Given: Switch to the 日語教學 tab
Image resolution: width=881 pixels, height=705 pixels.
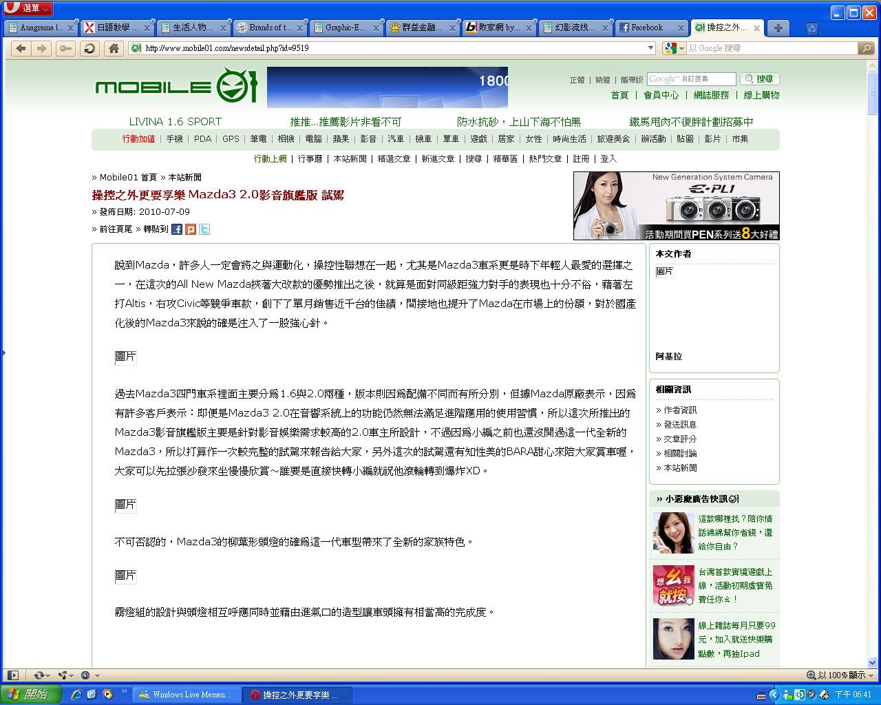Looking at the screenshot, I should click(x=117, y=28).
